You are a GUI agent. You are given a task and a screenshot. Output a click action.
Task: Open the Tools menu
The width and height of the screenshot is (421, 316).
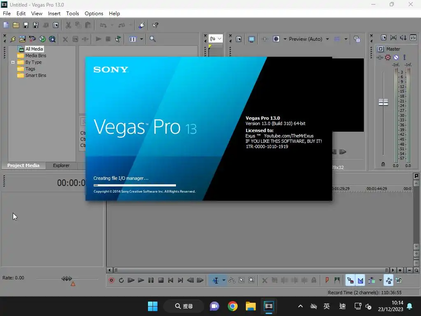point(72,14)
